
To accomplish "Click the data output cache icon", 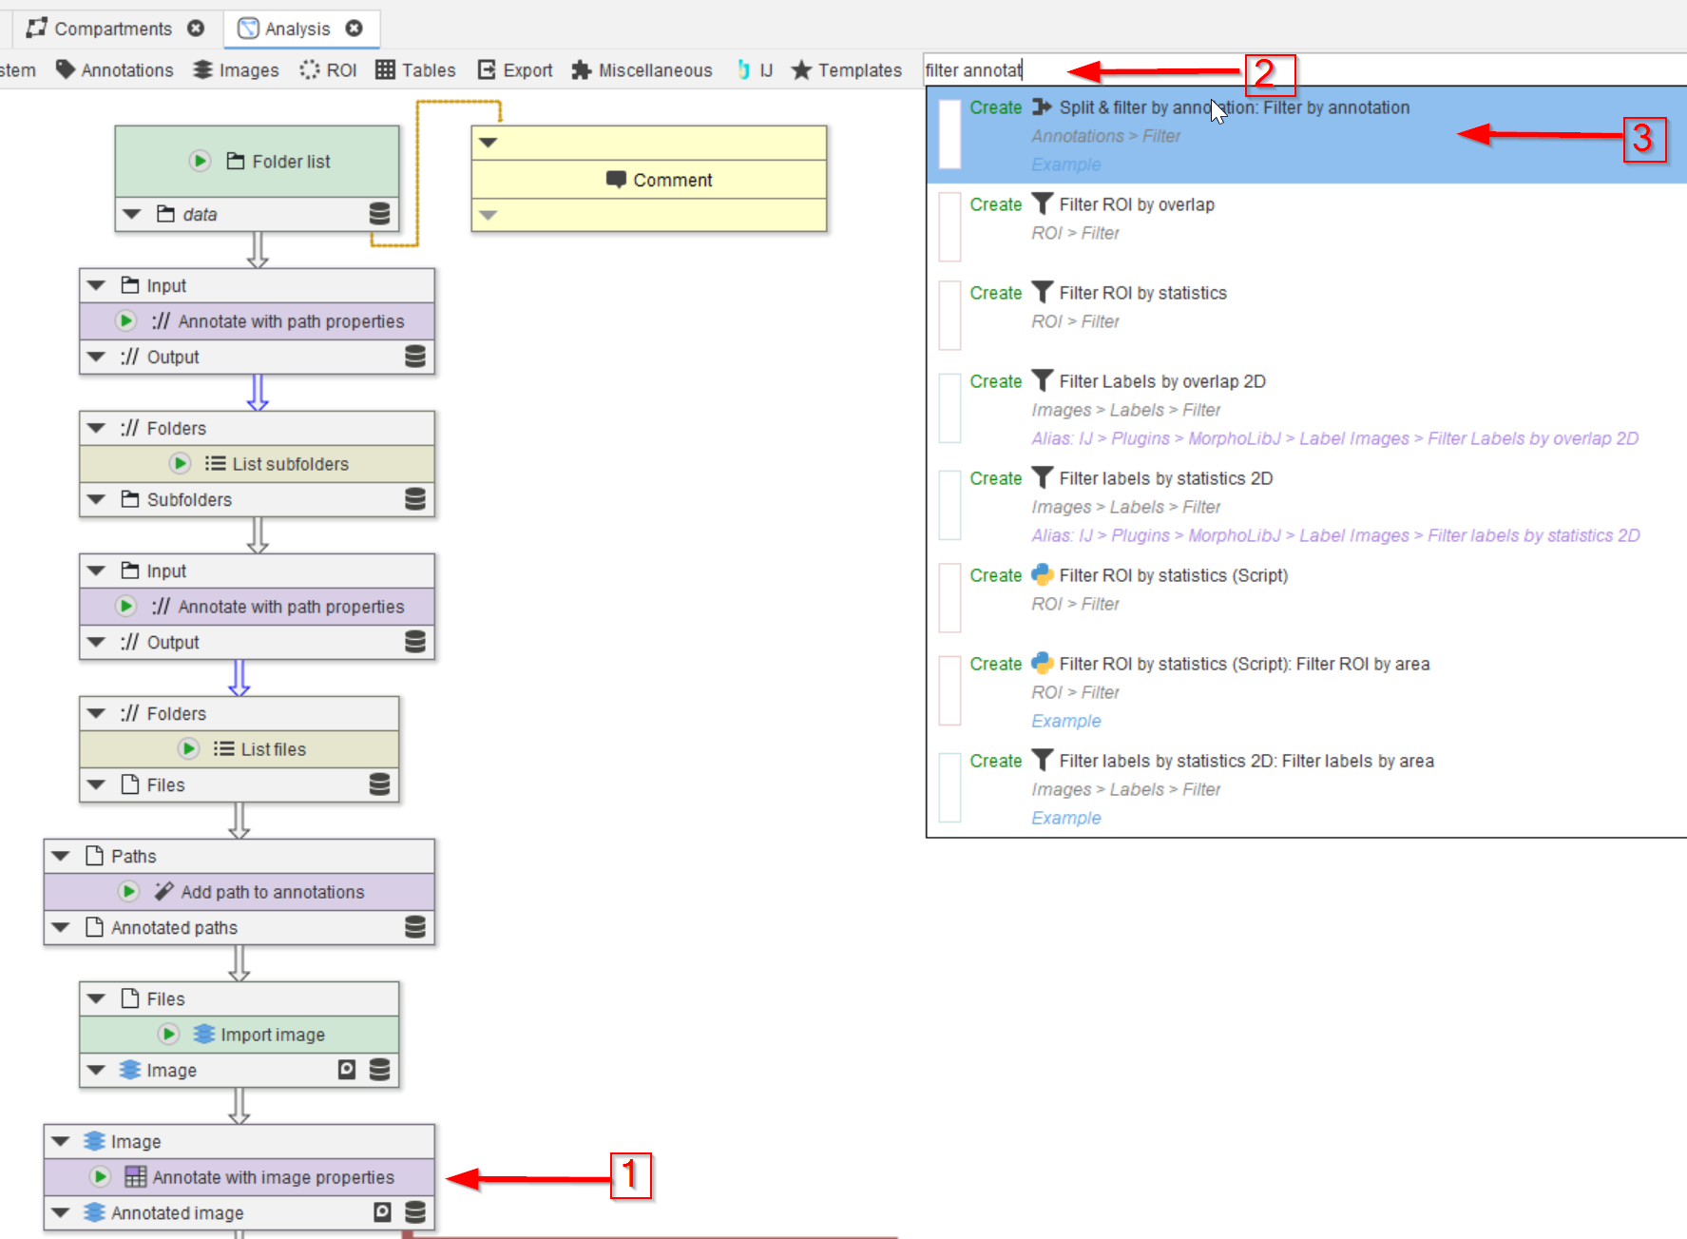I will 379,214.
